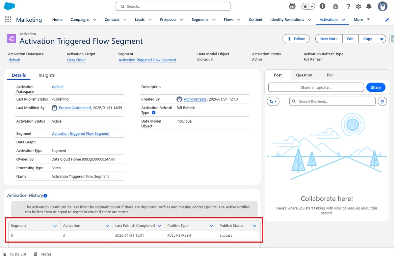Open the Favorites star icon
The image size is (395, 259).
(305, 6)
